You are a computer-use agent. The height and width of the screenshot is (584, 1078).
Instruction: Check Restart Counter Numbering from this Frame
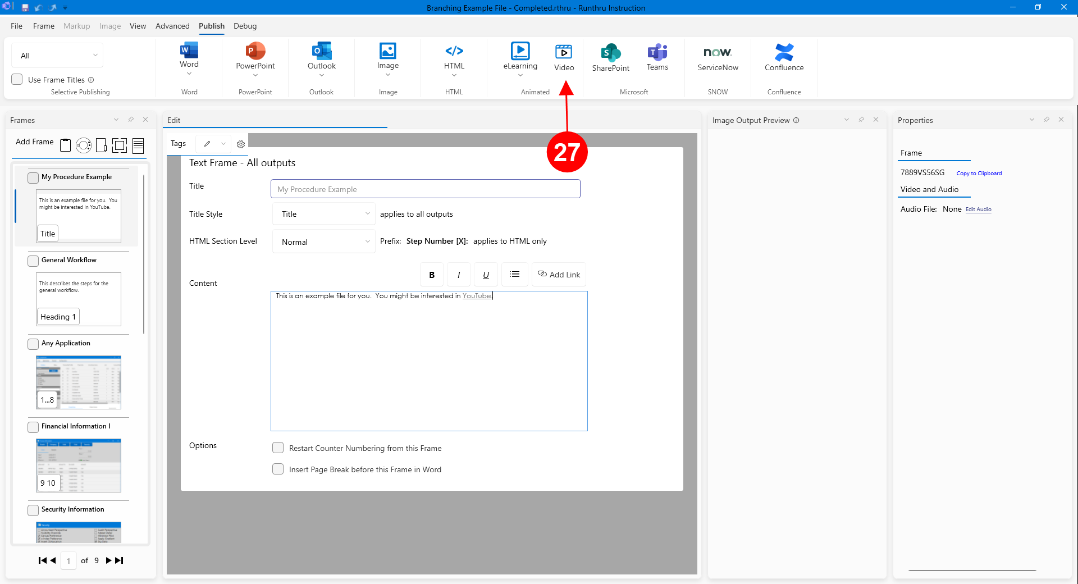click(278, 448)
